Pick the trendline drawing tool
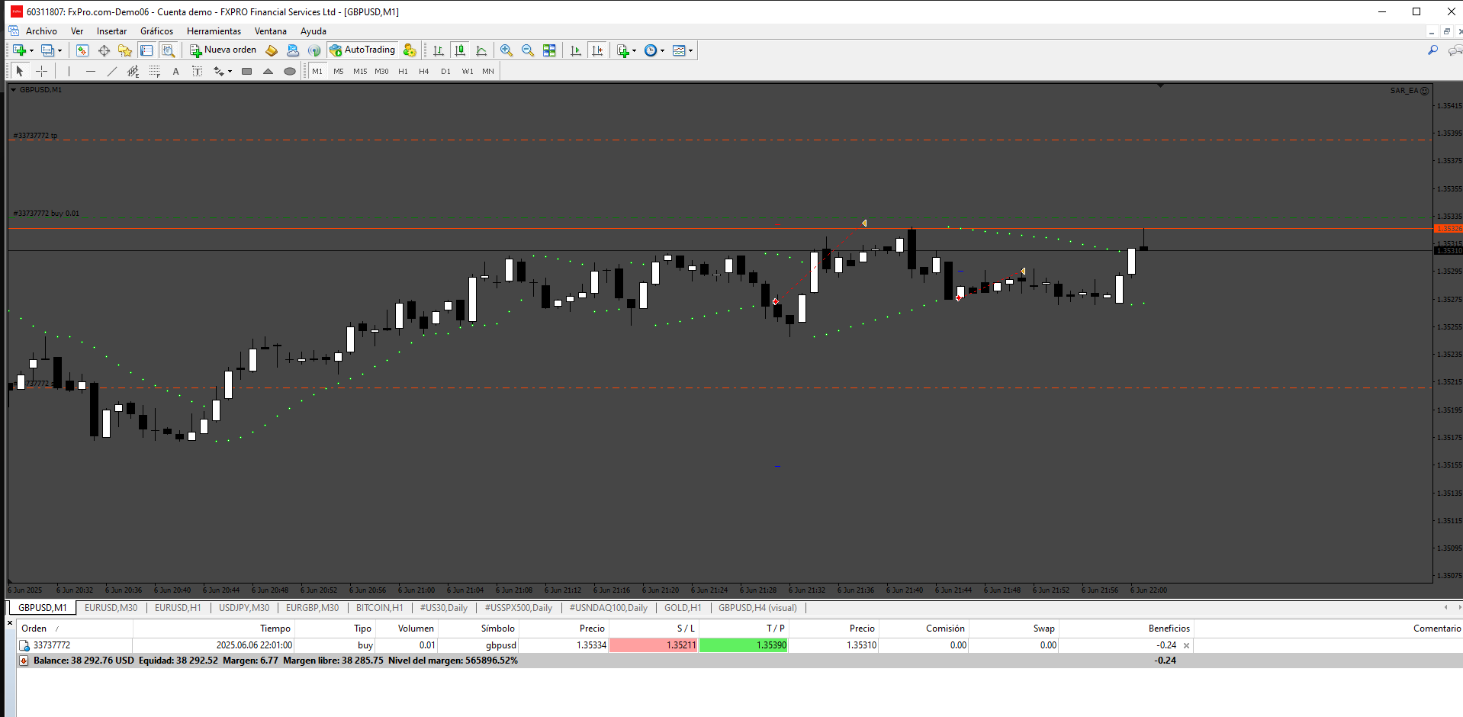Screen dimensions: 1463x717 (x=112, y=71)
